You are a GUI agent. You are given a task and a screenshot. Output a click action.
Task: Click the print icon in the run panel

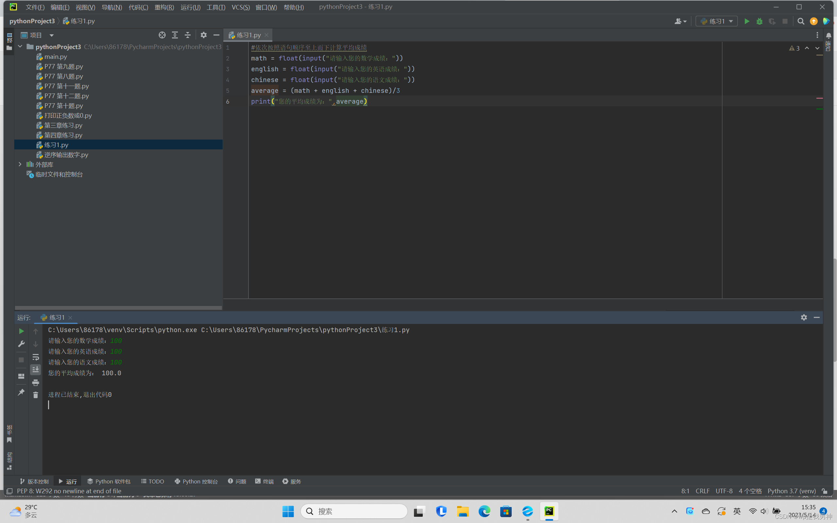(35, 382)
